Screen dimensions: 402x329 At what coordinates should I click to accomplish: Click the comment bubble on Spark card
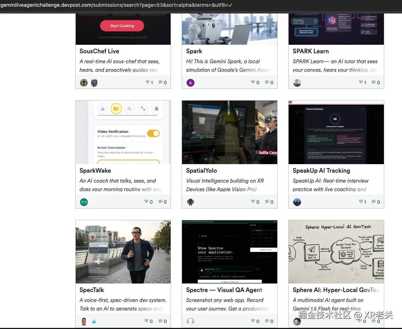click(267, 82)
